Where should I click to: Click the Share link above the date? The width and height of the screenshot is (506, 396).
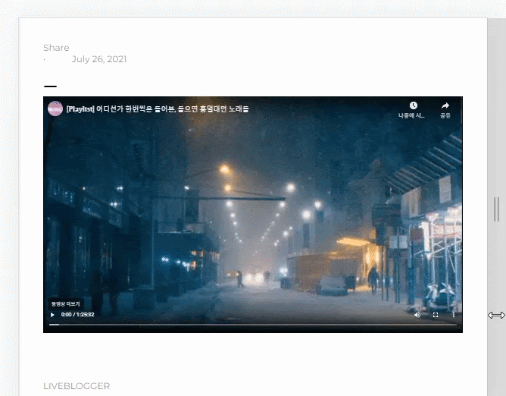tap(56, 48)
